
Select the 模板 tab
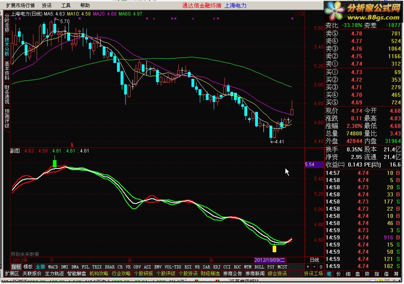(x=28, y=267)
